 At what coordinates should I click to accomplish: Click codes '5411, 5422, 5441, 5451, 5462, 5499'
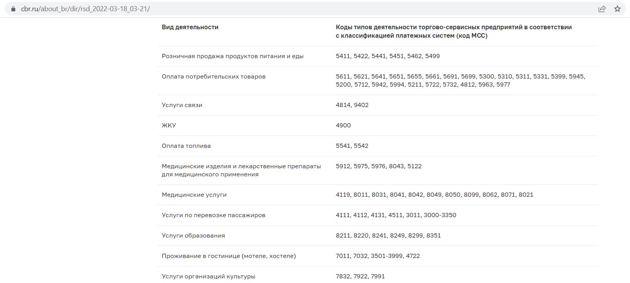pos(388,56)
